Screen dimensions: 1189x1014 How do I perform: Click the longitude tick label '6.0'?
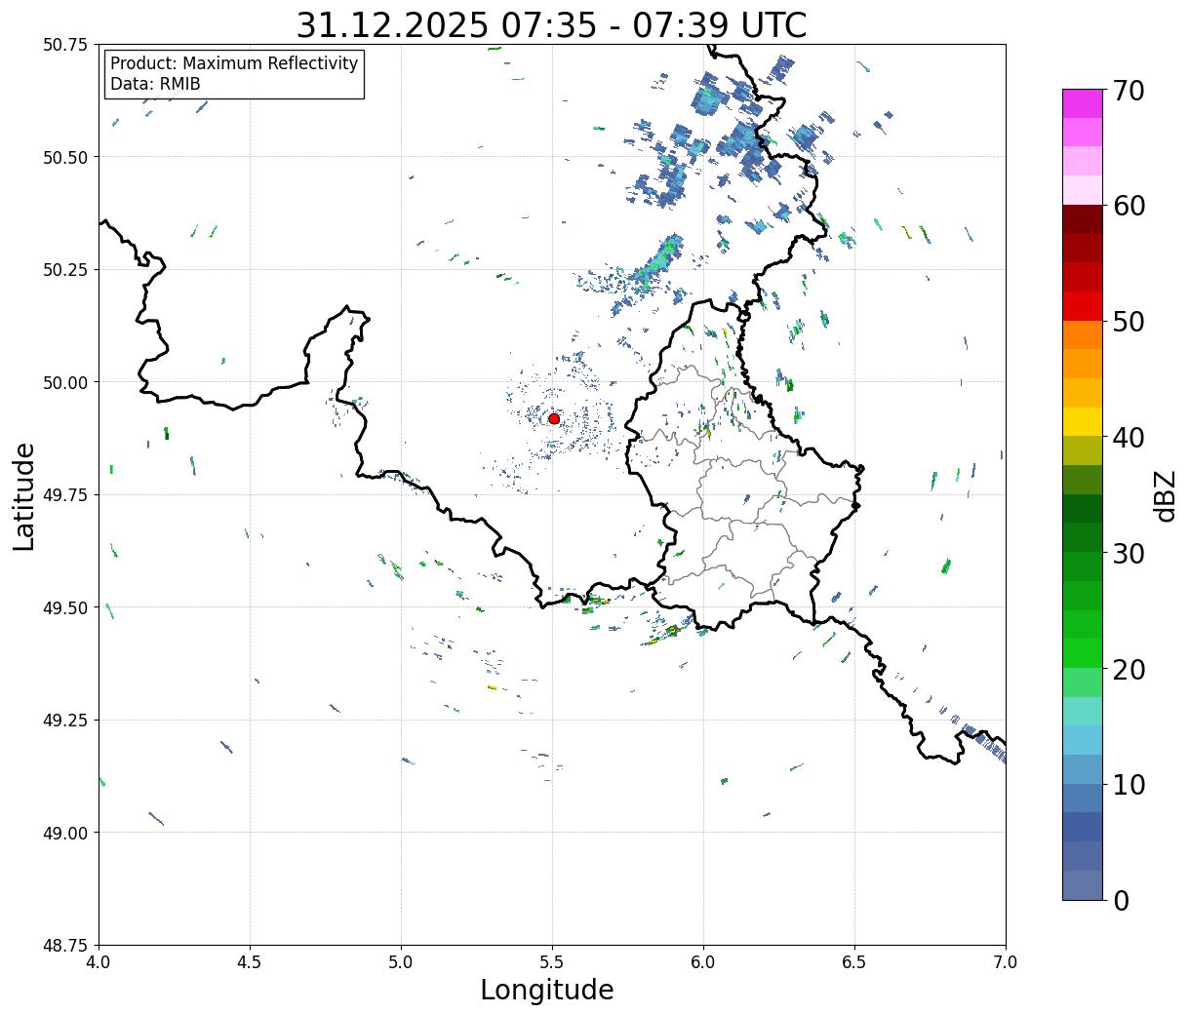[x=703, y=961]
